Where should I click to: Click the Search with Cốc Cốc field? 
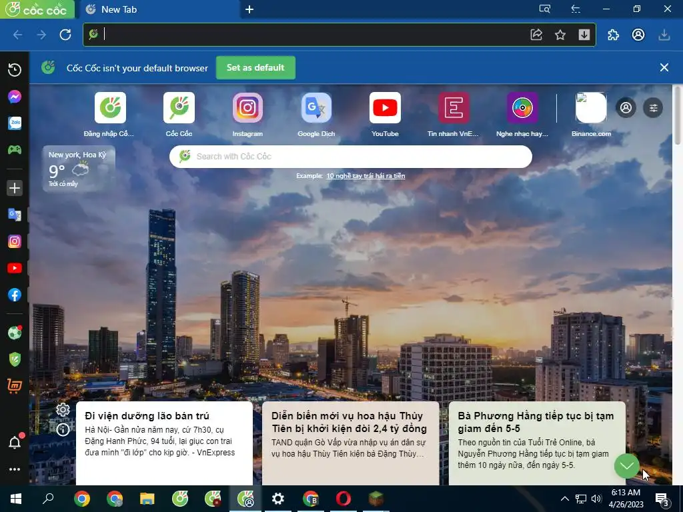click(351, 156)
